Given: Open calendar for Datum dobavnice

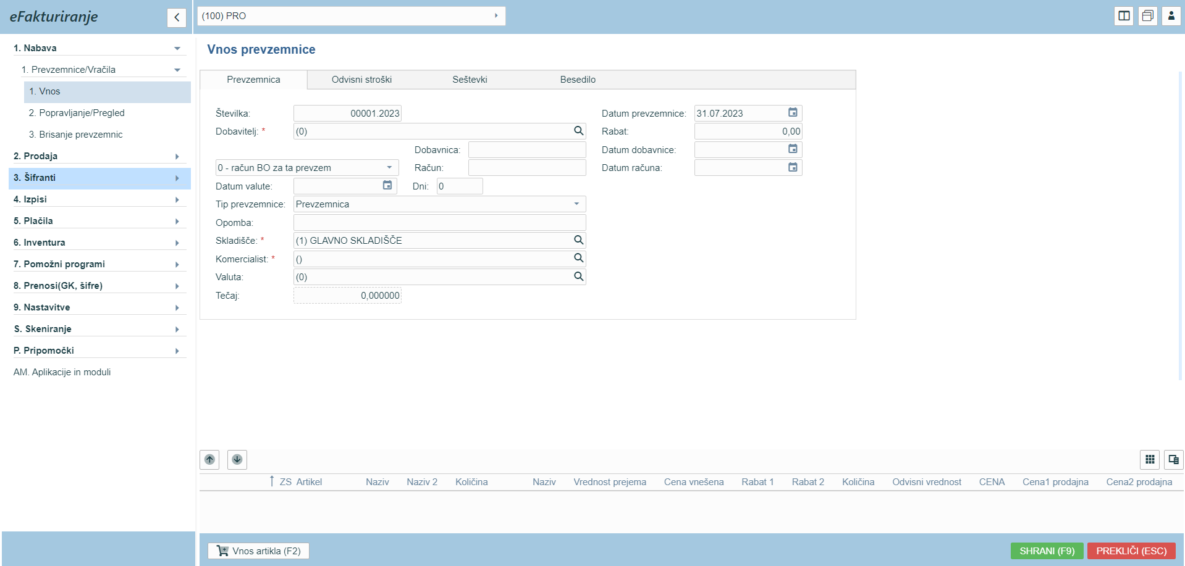Looking at the screenshot, I should [x=793, y=149].
